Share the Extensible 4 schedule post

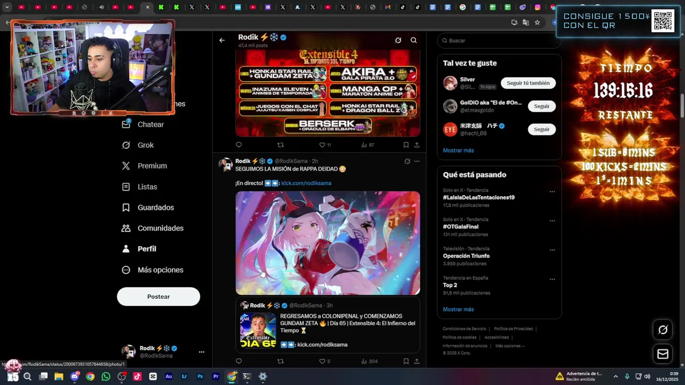417,145
